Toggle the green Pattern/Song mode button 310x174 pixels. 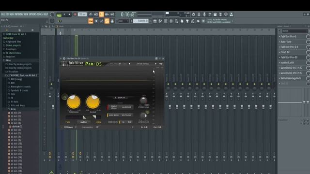pyautogui.click(x=59, y=14)
